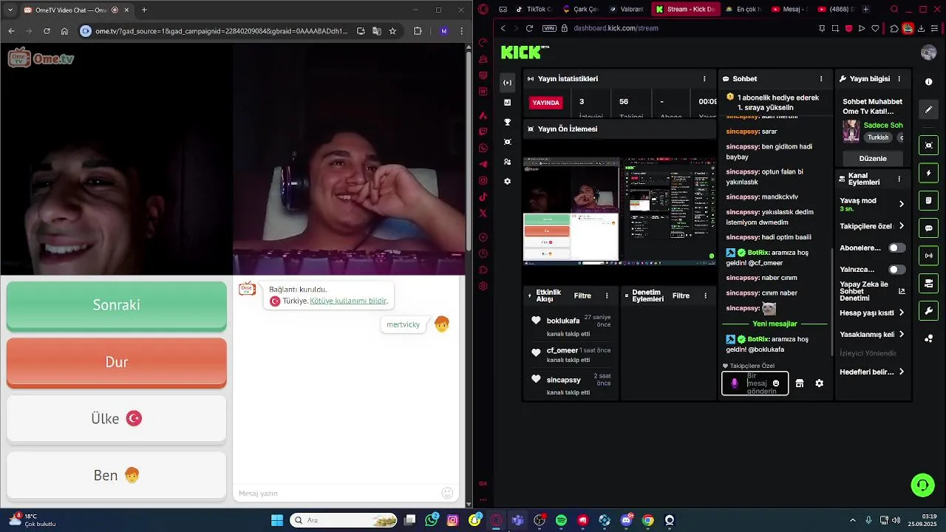The width and height of the screenshot is (946, 532).
Task: Launch Spotify from the taskbar
Action: 561,520
